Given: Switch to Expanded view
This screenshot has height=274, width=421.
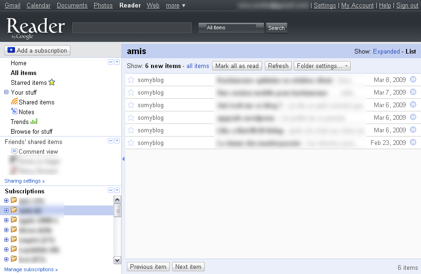Looking at the screenshot, I should (386, 51).
